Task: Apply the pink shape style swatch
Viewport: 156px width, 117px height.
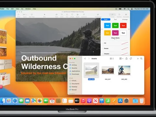Action: pyautogui.click(x=115, y=33)
